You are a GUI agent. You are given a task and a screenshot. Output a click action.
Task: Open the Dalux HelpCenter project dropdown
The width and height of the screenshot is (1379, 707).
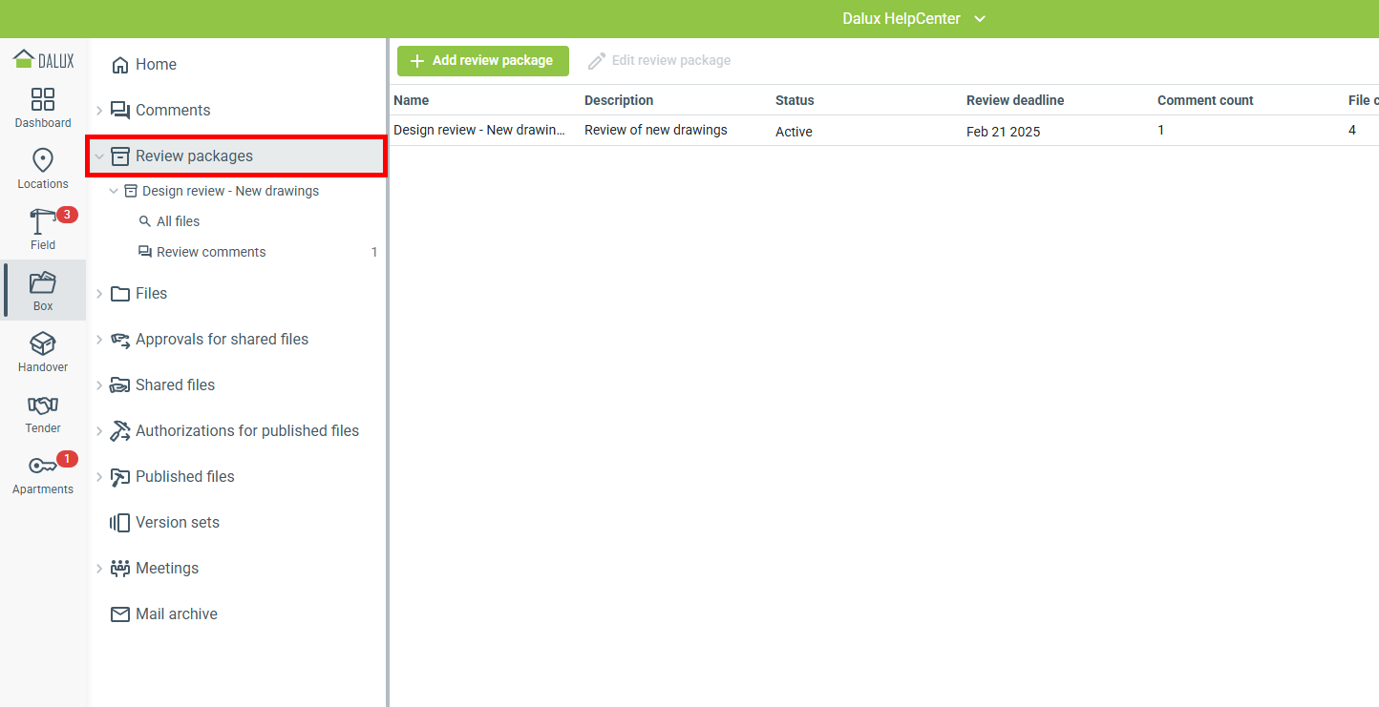pos(913,19)
